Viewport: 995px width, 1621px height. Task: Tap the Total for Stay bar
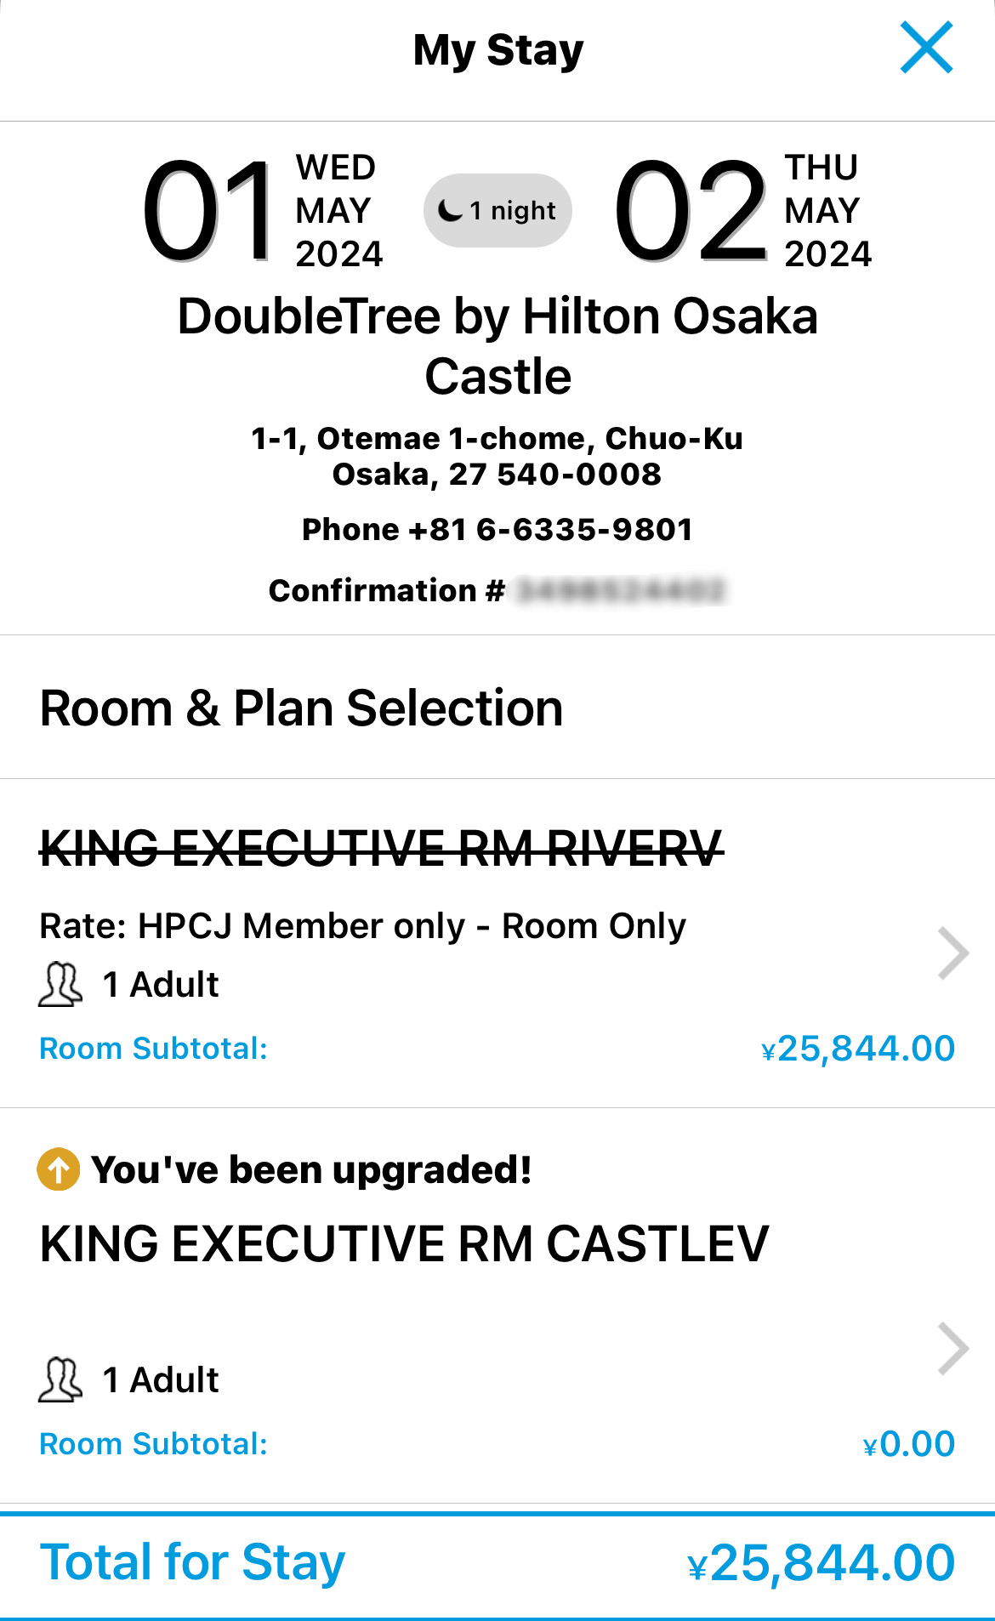tap(497, 1563)
